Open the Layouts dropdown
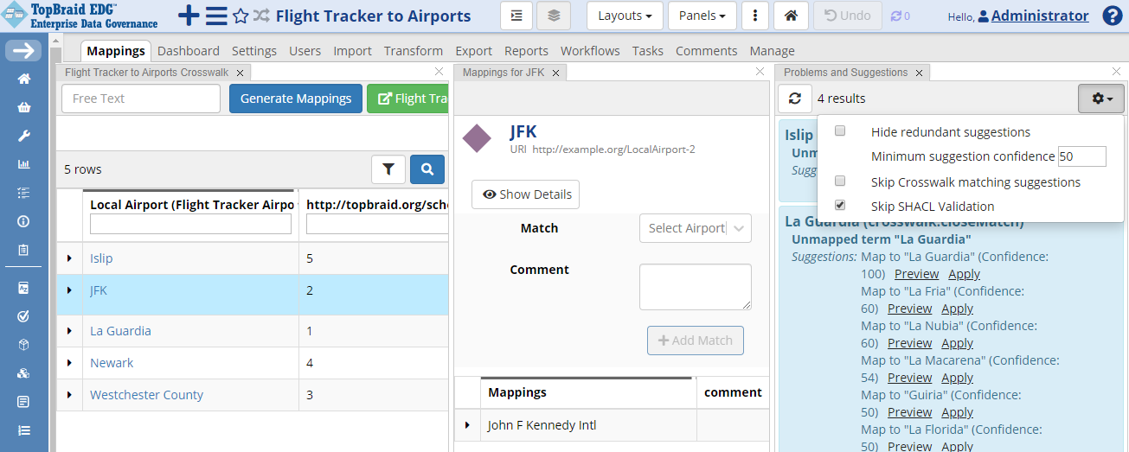The height and width of the screenshot is (452, 1129). 625,16
